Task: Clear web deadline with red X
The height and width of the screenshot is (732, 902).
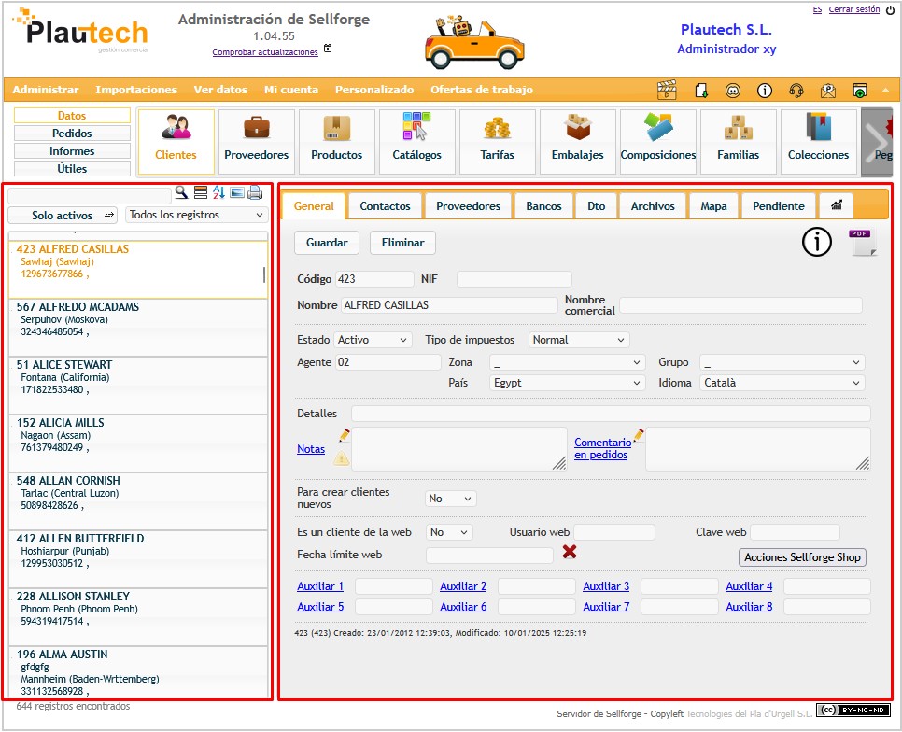Action: tap(570, 553)
